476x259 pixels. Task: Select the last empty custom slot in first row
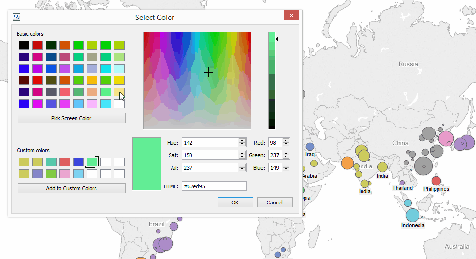point(119,162)
